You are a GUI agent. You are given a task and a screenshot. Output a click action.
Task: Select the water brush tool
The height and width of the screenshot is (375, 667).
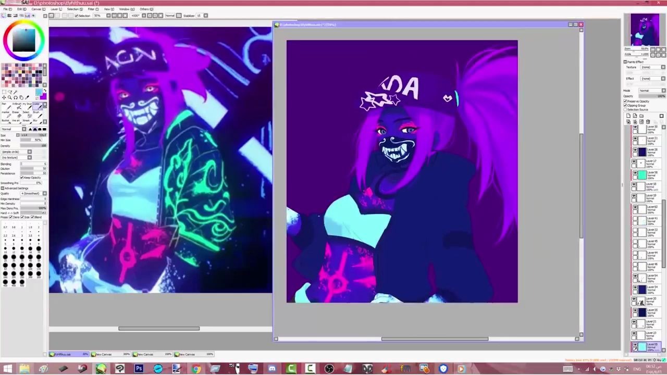[x=38, y=106]
